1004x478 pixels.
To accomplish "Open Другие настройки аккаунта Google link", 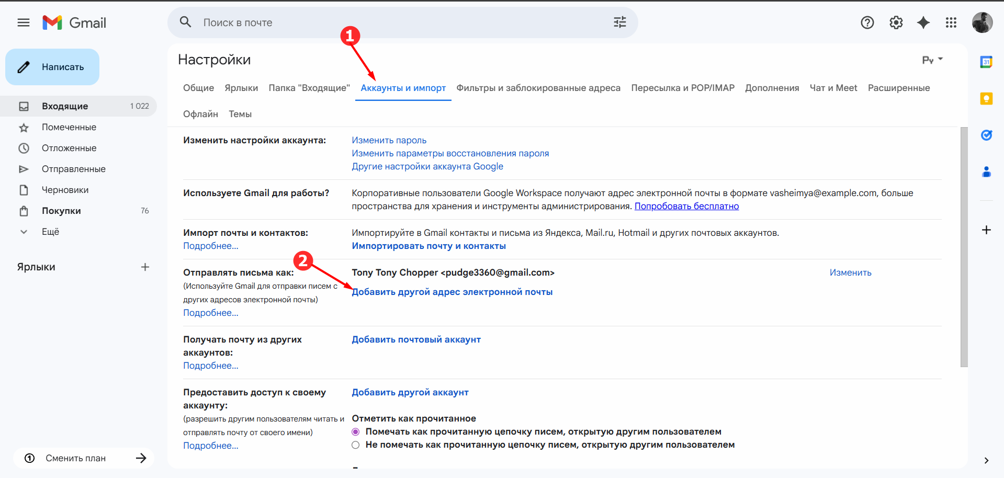I will pos(427,166).
